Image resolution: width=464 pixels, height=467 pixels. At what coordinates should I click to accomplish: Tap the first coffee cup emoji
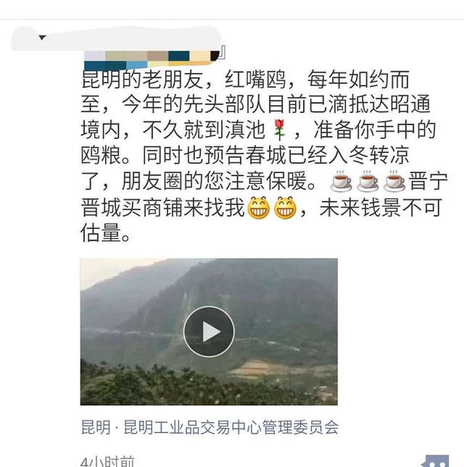click(x=341, y=181)
